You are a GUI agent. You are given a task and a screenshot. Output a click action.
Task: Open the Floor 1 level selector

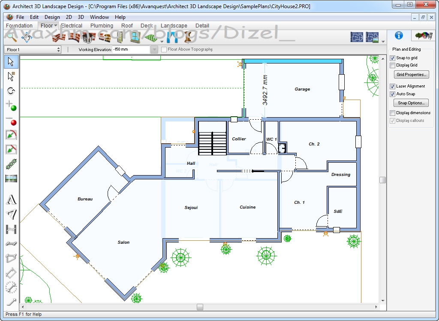coord(33,50)
